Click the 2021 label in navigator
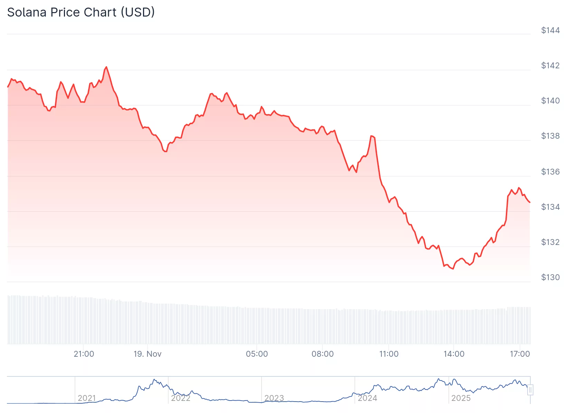 (x=87, y=398)
